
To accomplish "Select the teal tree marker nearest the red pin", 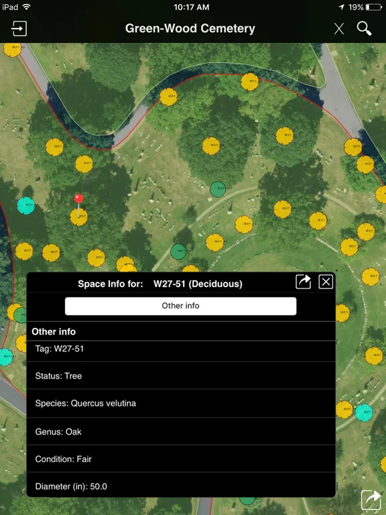I will tap(26, 206).
